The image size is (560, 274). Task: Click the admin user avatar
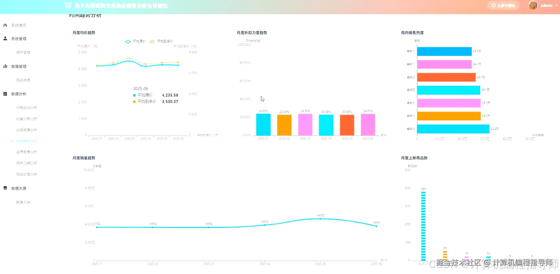(533, 5)
